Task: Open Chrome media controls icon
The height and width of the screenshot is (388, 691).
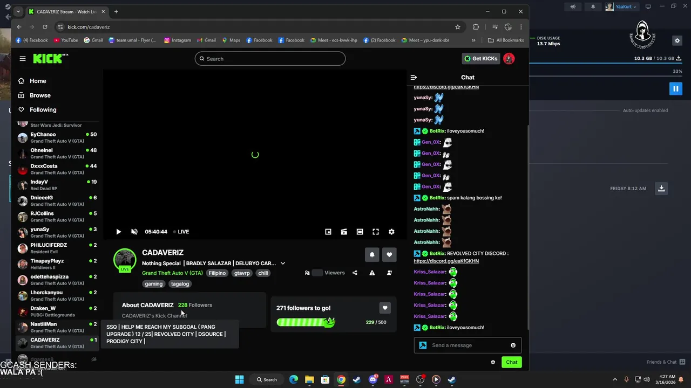Action: tap(495, 27)
